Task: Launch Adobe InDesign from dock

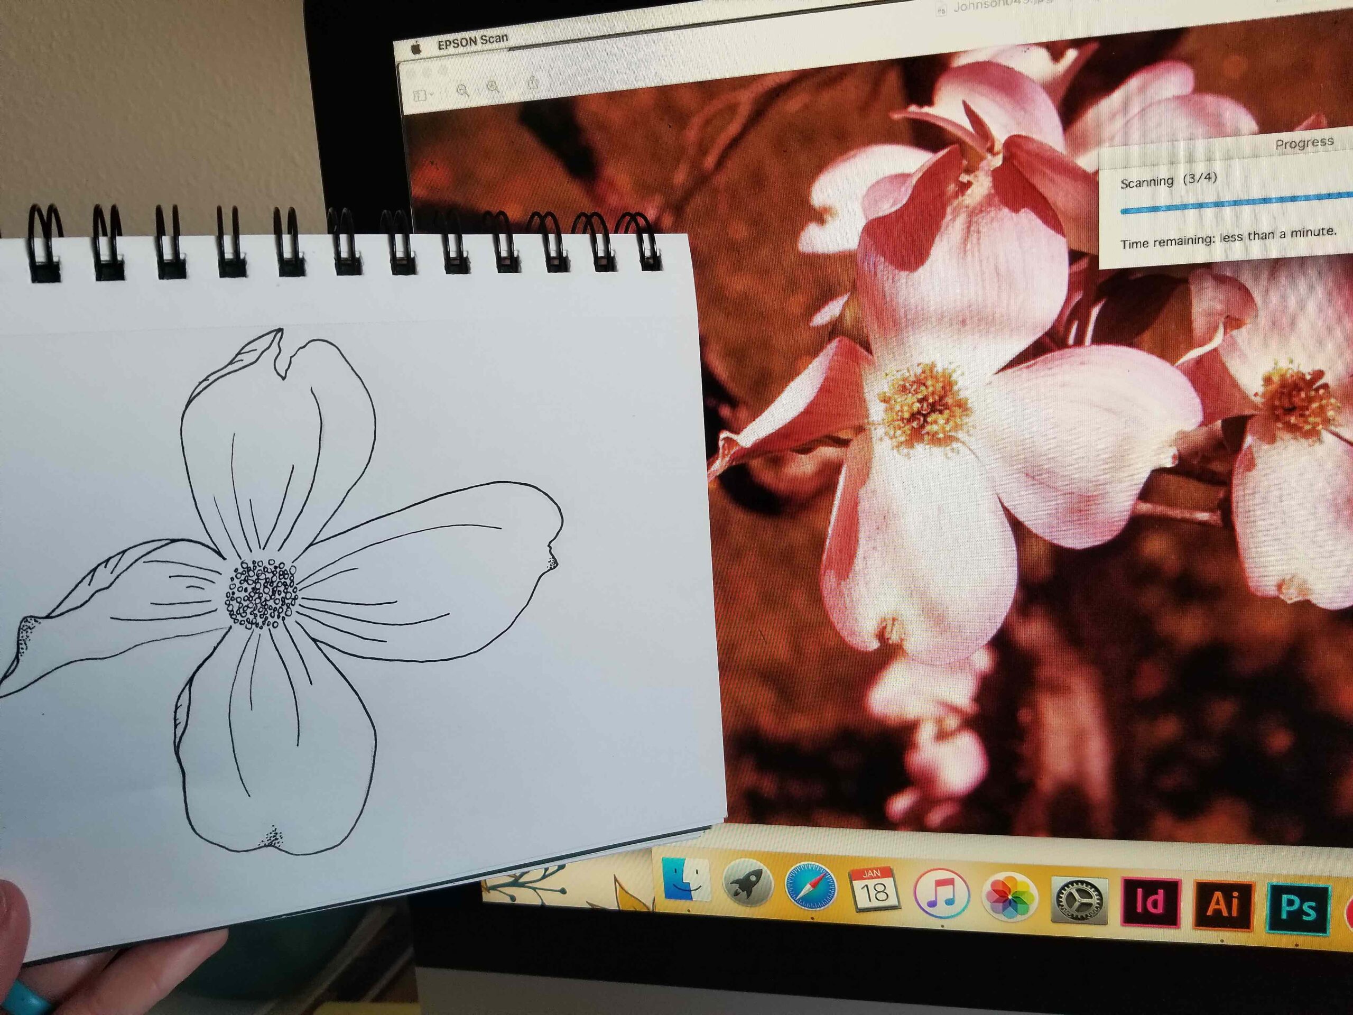Action: [1151, 903]
